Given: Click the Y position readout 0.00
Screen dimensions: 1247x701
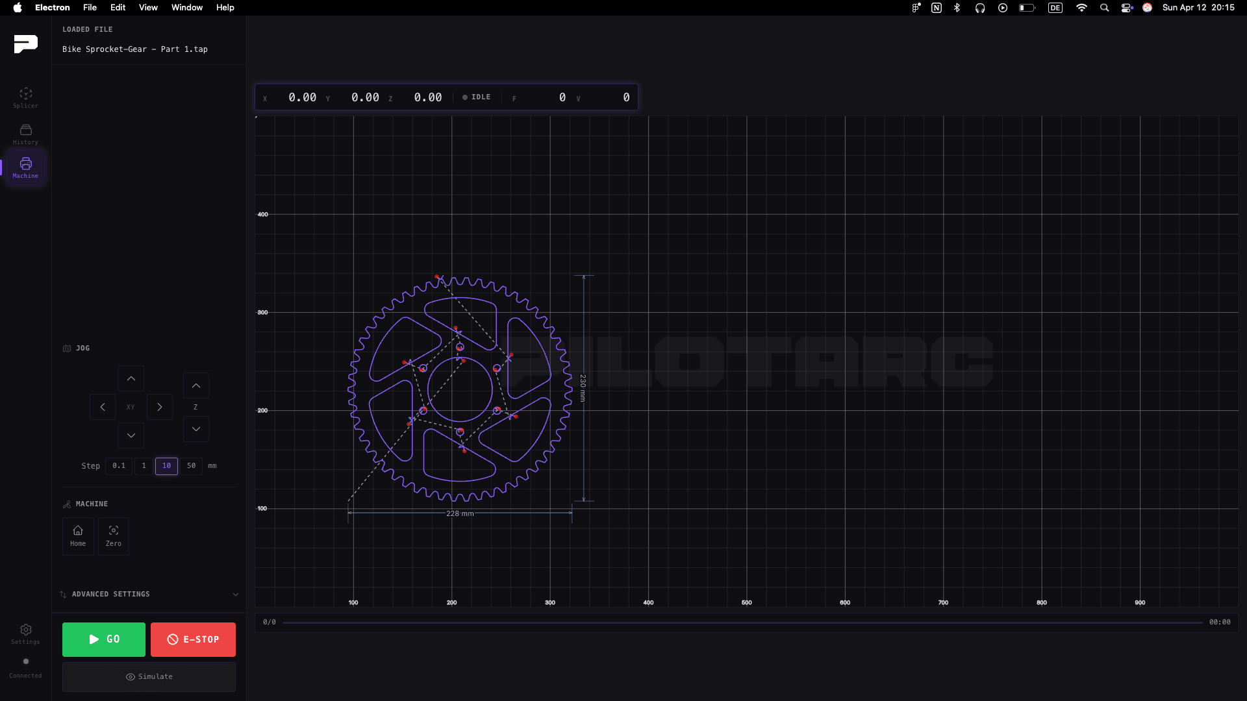Looking at the screenshot, I should coord(365,97).
